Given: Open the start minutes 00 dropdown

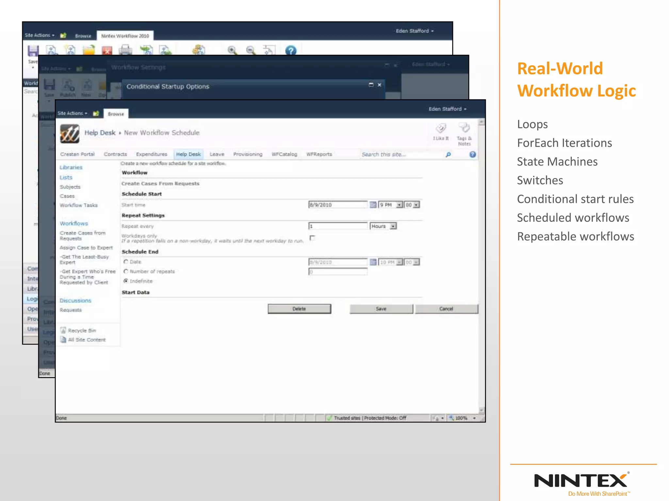Looking at the screenshot, I should point(412,205).
